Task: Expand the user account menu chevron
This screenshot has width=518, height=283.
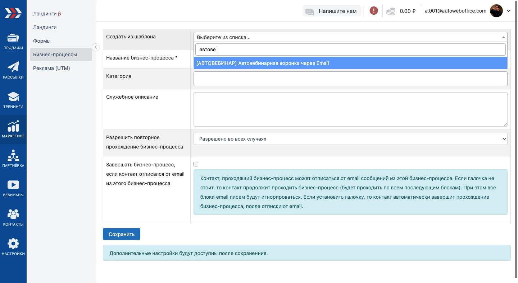Action: click(x=509, y=11)
